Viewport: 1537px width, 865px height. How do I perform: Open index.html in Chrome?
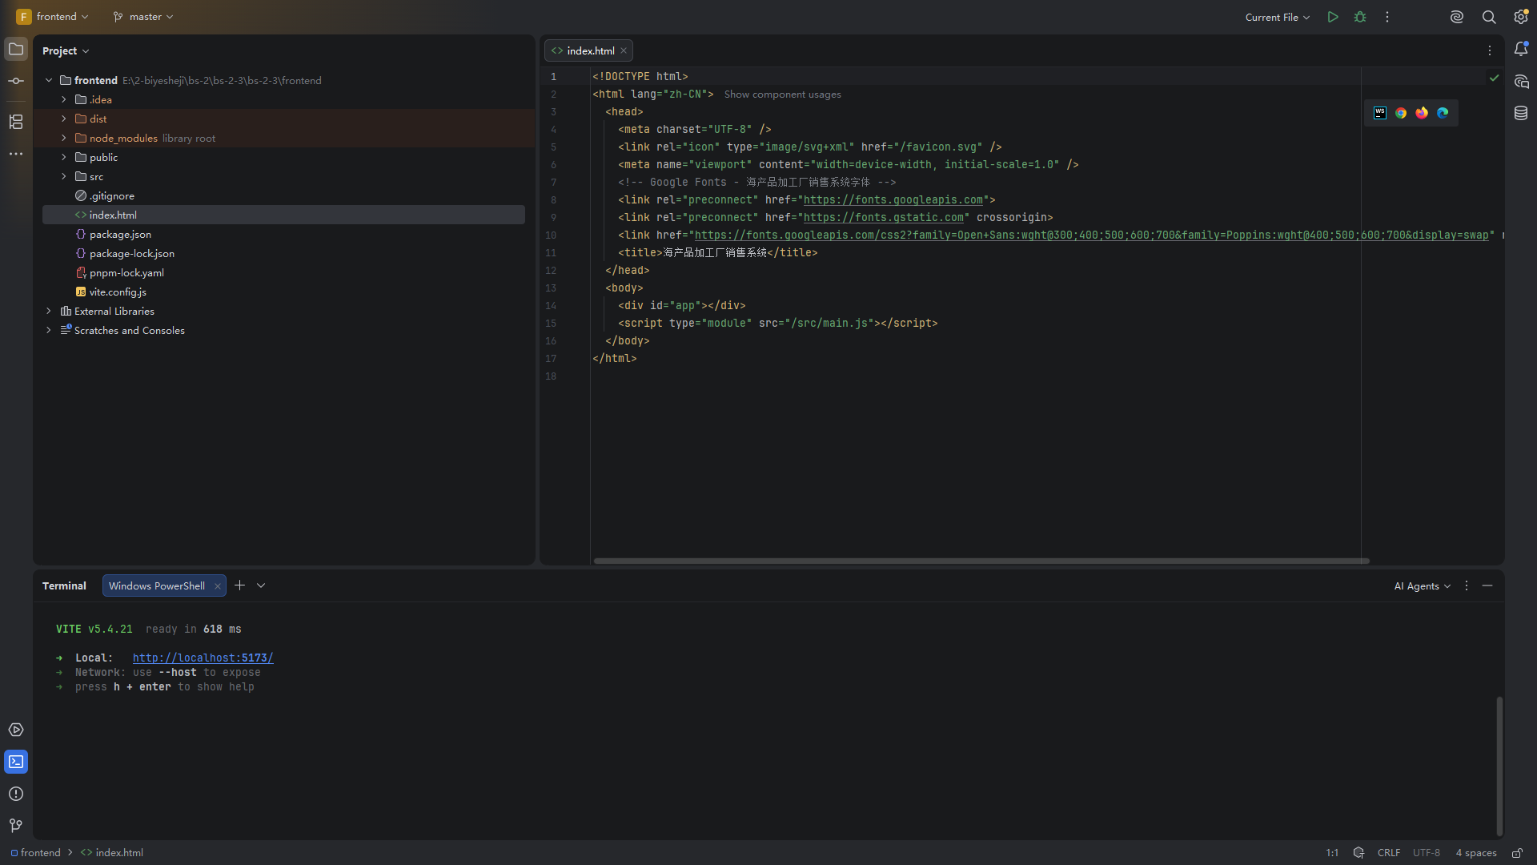click(1401, 113)
